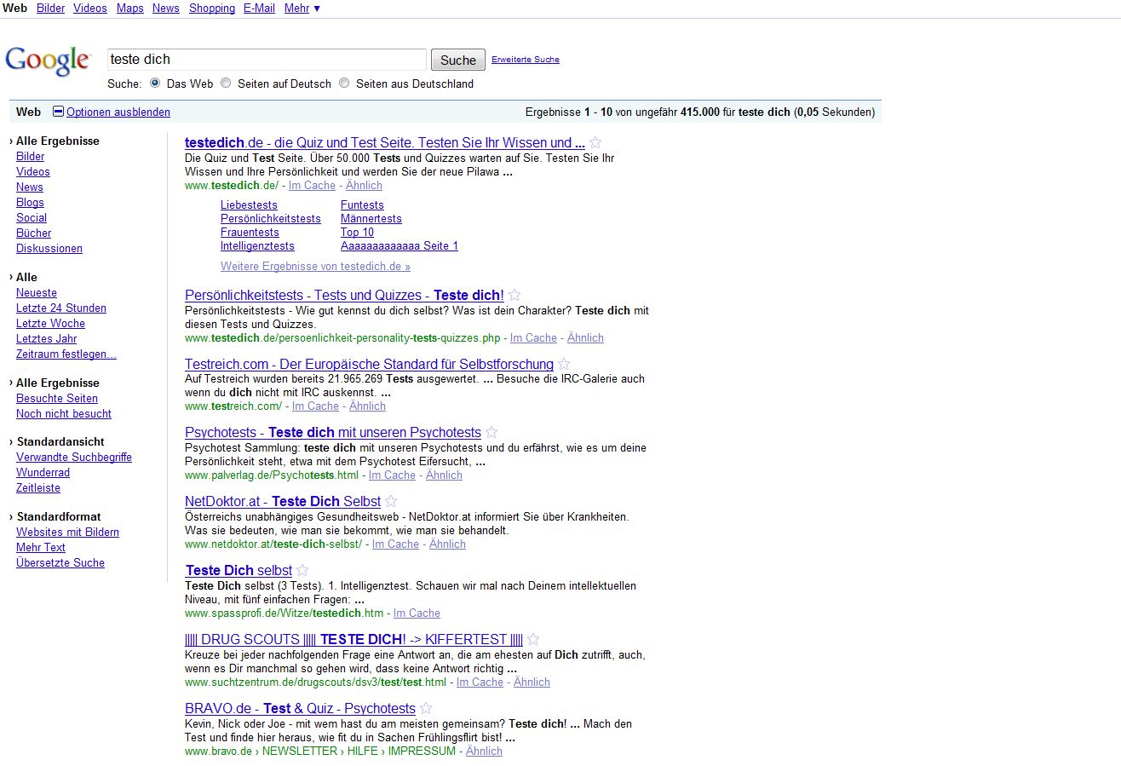The image size is (1121, 766).
Task: Filter by Bilder in the sidebar
Action: 30,156
